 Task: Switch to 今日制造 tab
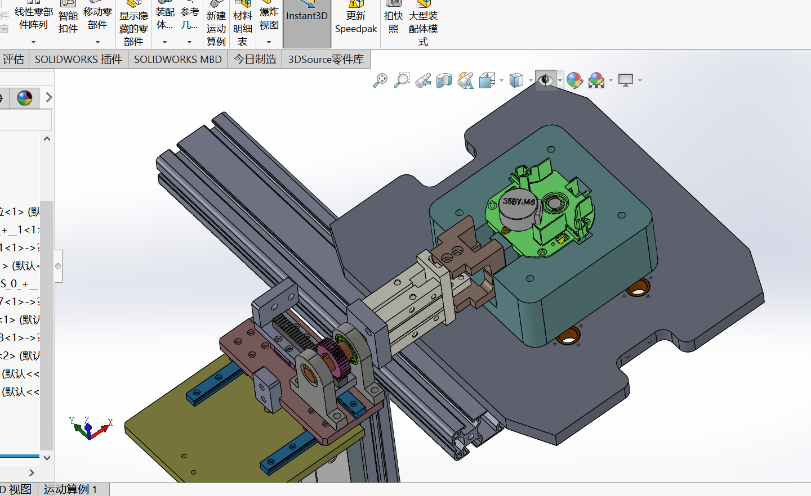[x=255, y=59]
